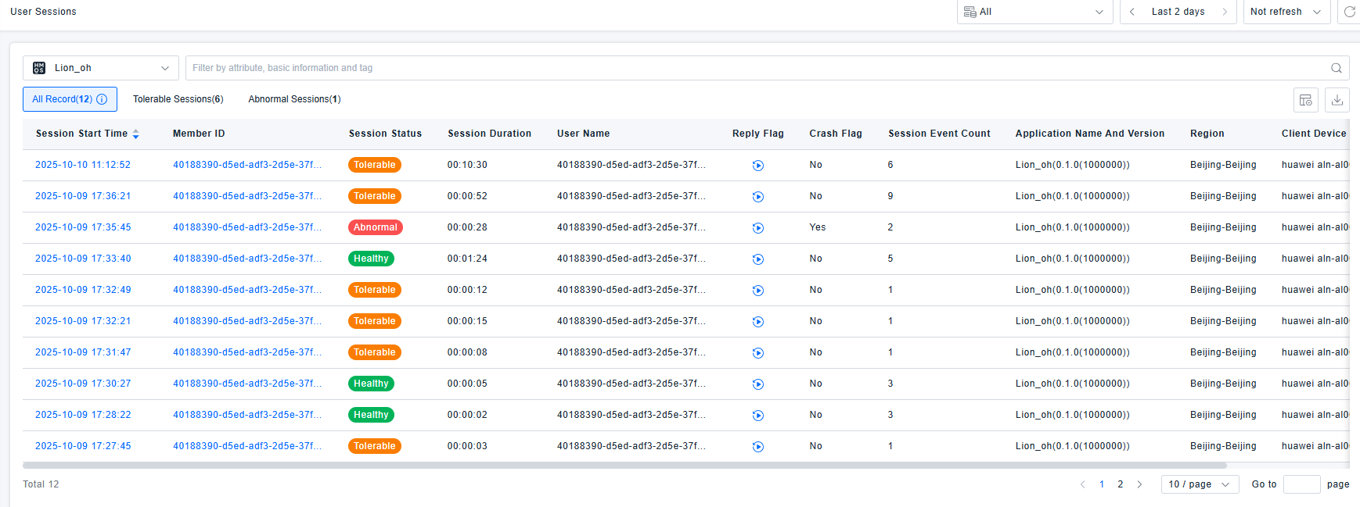Switch to Abnormal Sessions tab
The height and width of the screenshot is (507, 1360).
294,99
